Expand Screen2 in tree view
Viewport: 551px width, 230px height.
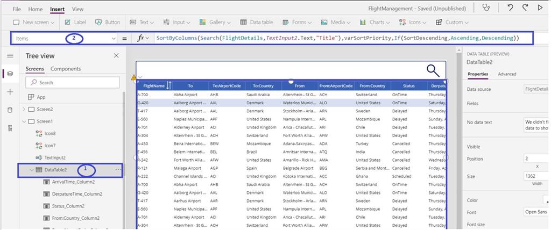(24, 109)
